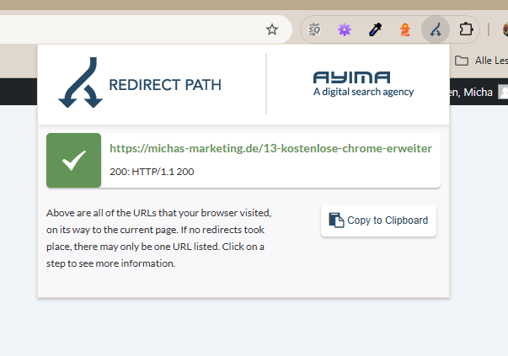
Task: Open the orange lighthouse extension
Action: click(405, 29)
